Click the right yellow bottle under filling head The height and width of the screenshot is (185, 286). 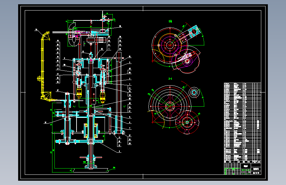103,97
